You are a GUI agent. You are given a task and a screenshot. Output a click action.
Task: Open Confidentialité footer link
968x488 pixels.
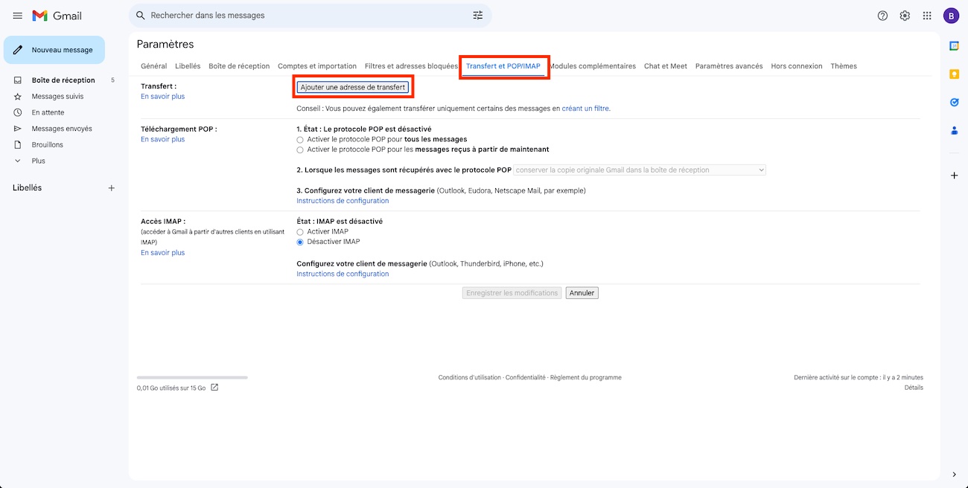pos(526,378)
